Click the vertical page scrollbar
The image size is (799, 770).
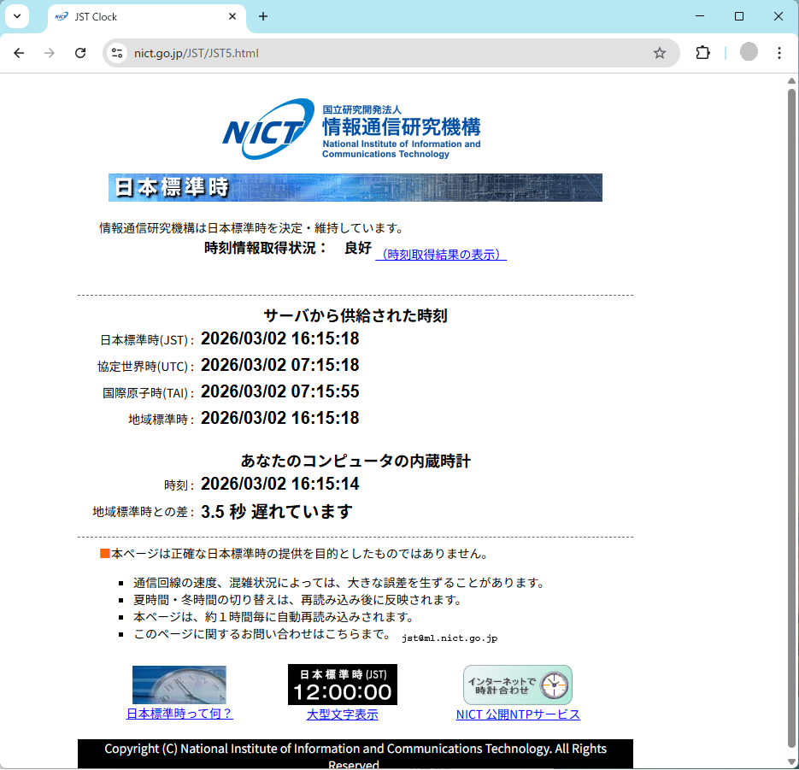point(791,410)
